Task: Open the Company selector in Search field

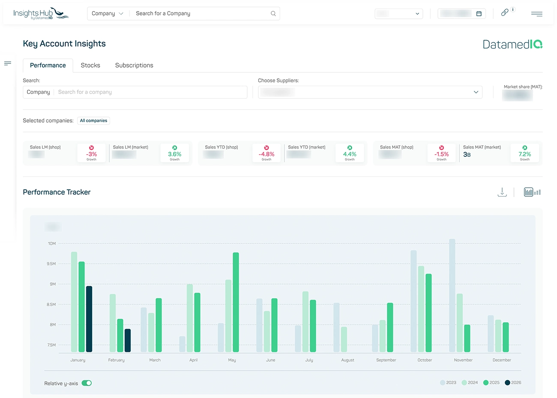Action: pos(38,92)
